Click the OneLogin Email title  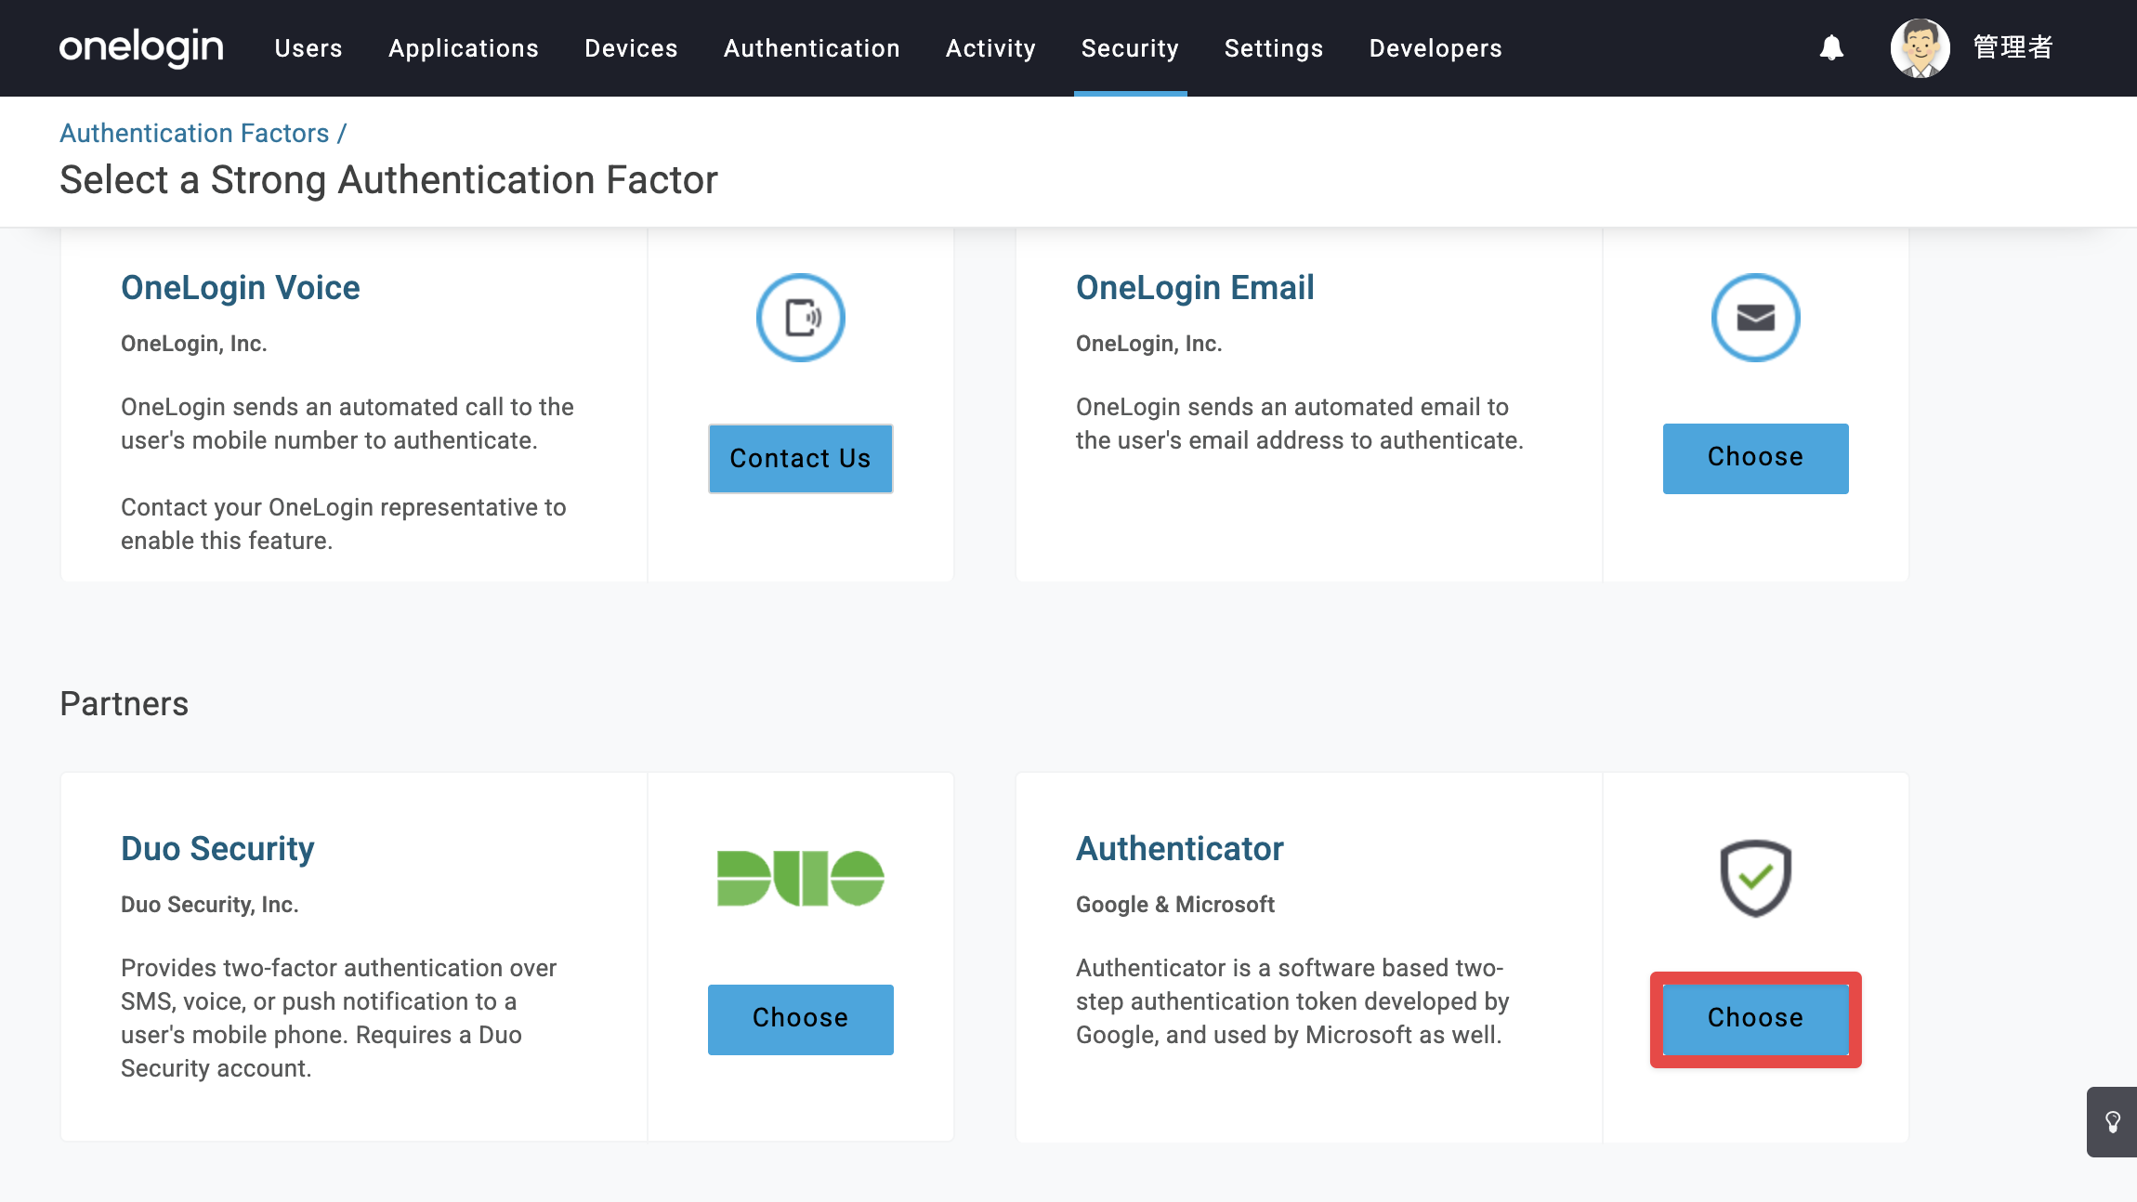(1196, 288)
